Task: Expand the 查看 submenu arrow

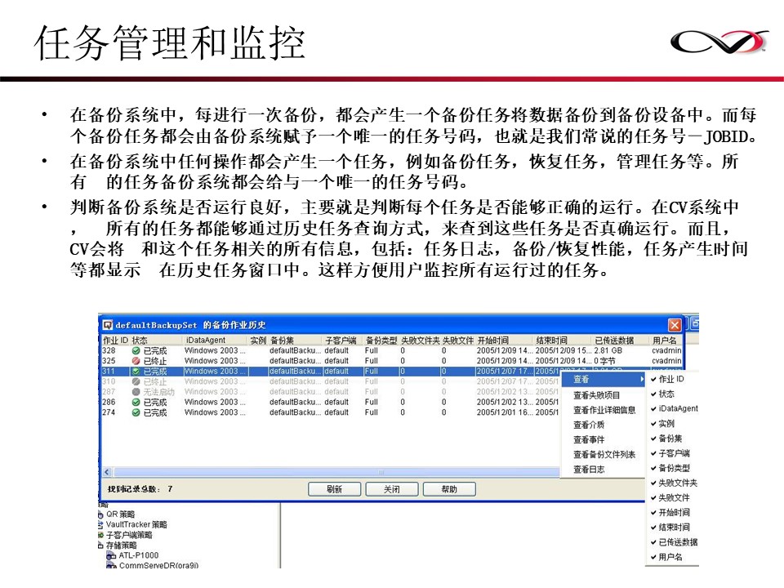Action: 642,380
